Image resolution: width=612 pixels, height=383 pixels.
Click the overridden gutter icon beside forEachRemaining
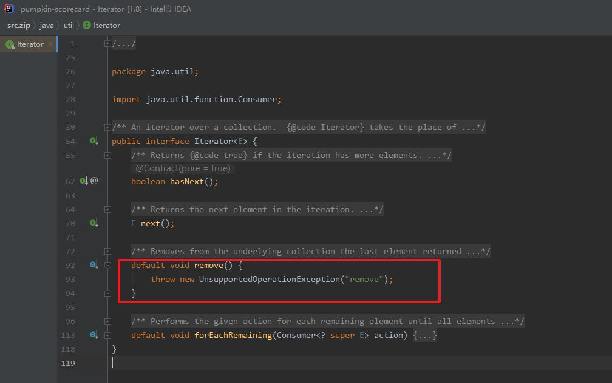click(x=94, y=334)
